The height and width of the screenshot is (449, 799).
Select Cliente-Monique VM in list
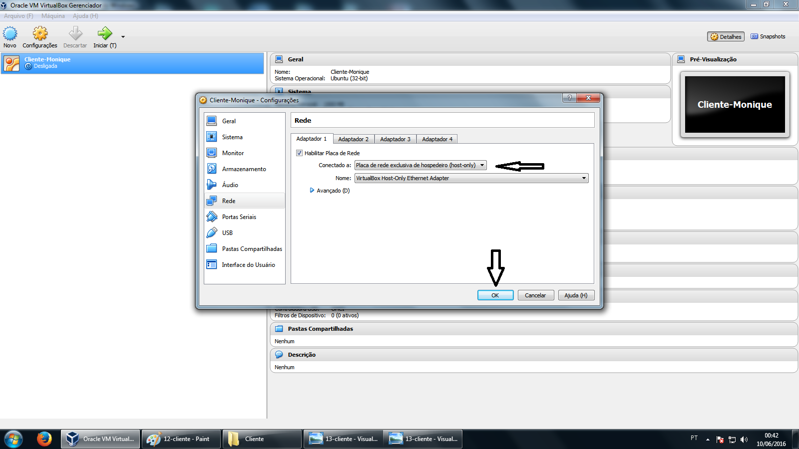click(x=132, y=63)
